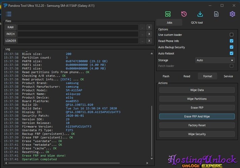Click the Wipe Security button

pyautogui.click(x=197, y=134)
